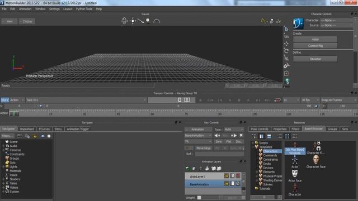
Task: Click the yellow skeleton X-ray display icon
Action: [x=263, y=21]
